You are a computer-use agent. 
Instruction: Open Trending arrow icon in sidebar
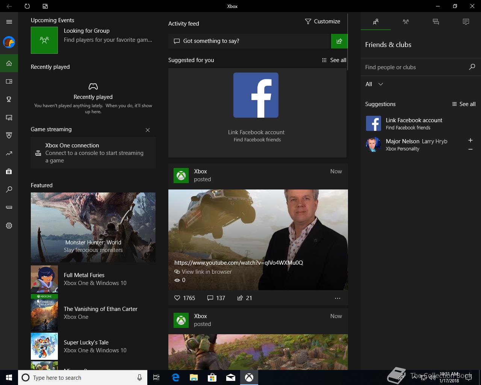pyautogui.click(x=9, y=153)
